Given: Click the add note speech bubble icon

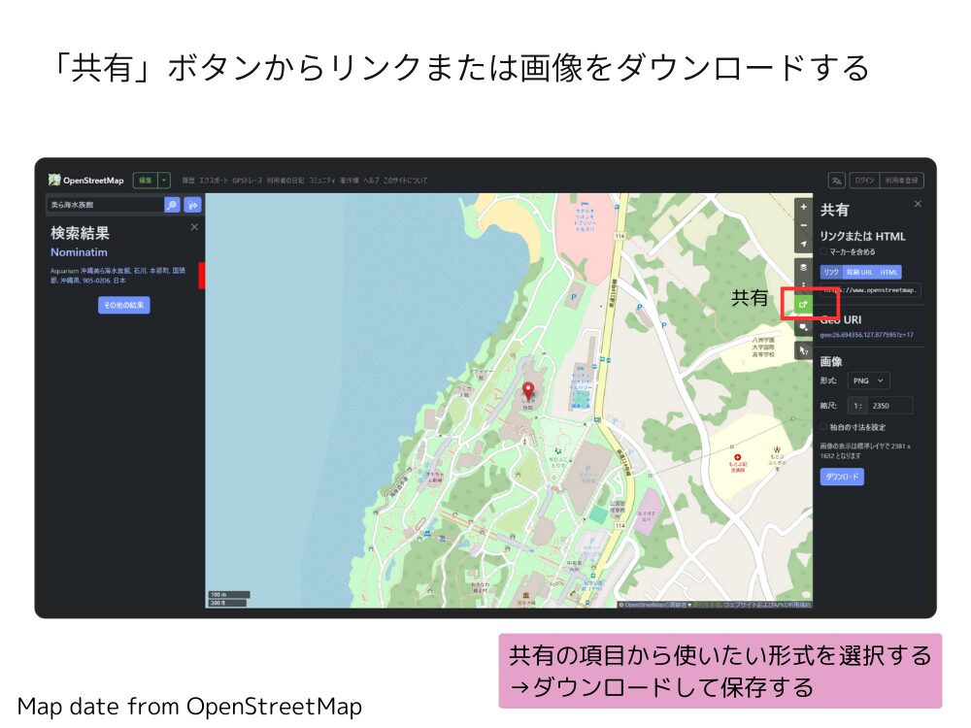Looking at the screenshot, I should (803, 327).
